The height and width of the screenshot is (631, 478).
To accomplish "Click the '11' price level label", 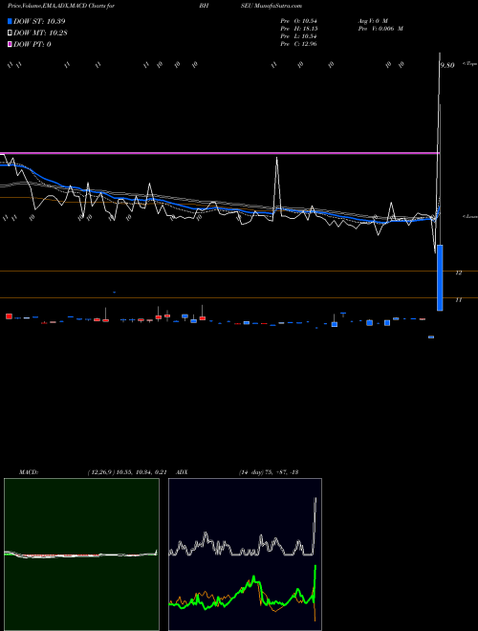I will [x=458, y=300].
